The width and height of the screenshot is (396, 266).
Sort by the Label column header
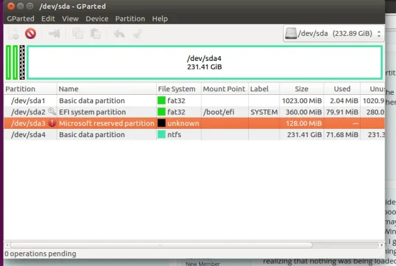coord(264,89)
